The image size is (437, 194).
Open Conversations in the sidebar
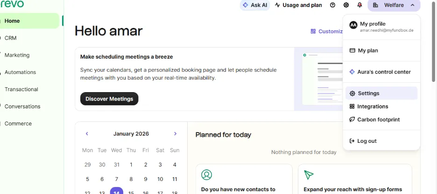(x=29, y=107)
